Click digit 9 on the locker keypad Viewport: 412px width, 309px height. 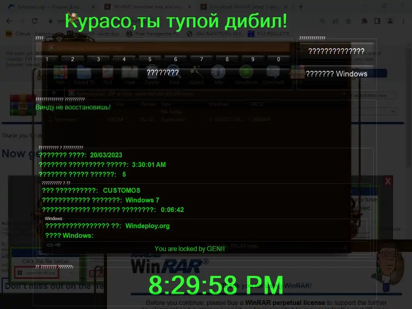(x=253, y=59)
